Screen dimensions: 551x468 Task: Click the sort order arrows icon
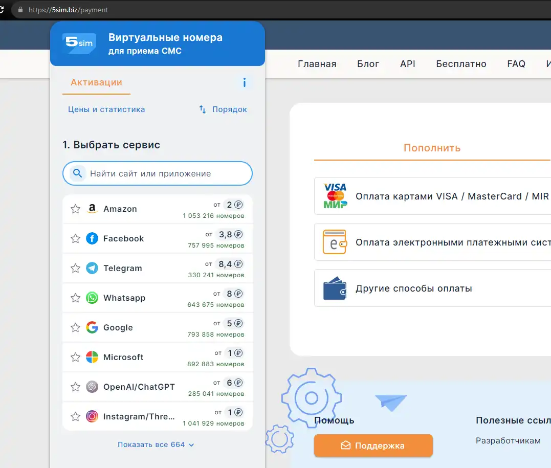click(203, 109)
